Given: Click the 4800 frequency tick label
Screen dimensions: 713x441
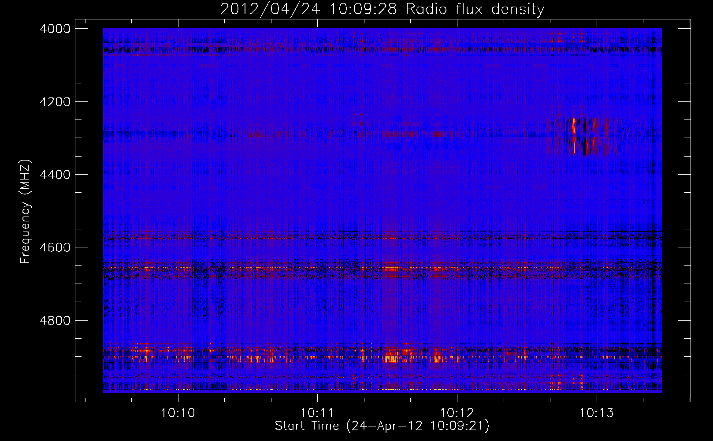Looking at the screenshot, I should [55, 321].
